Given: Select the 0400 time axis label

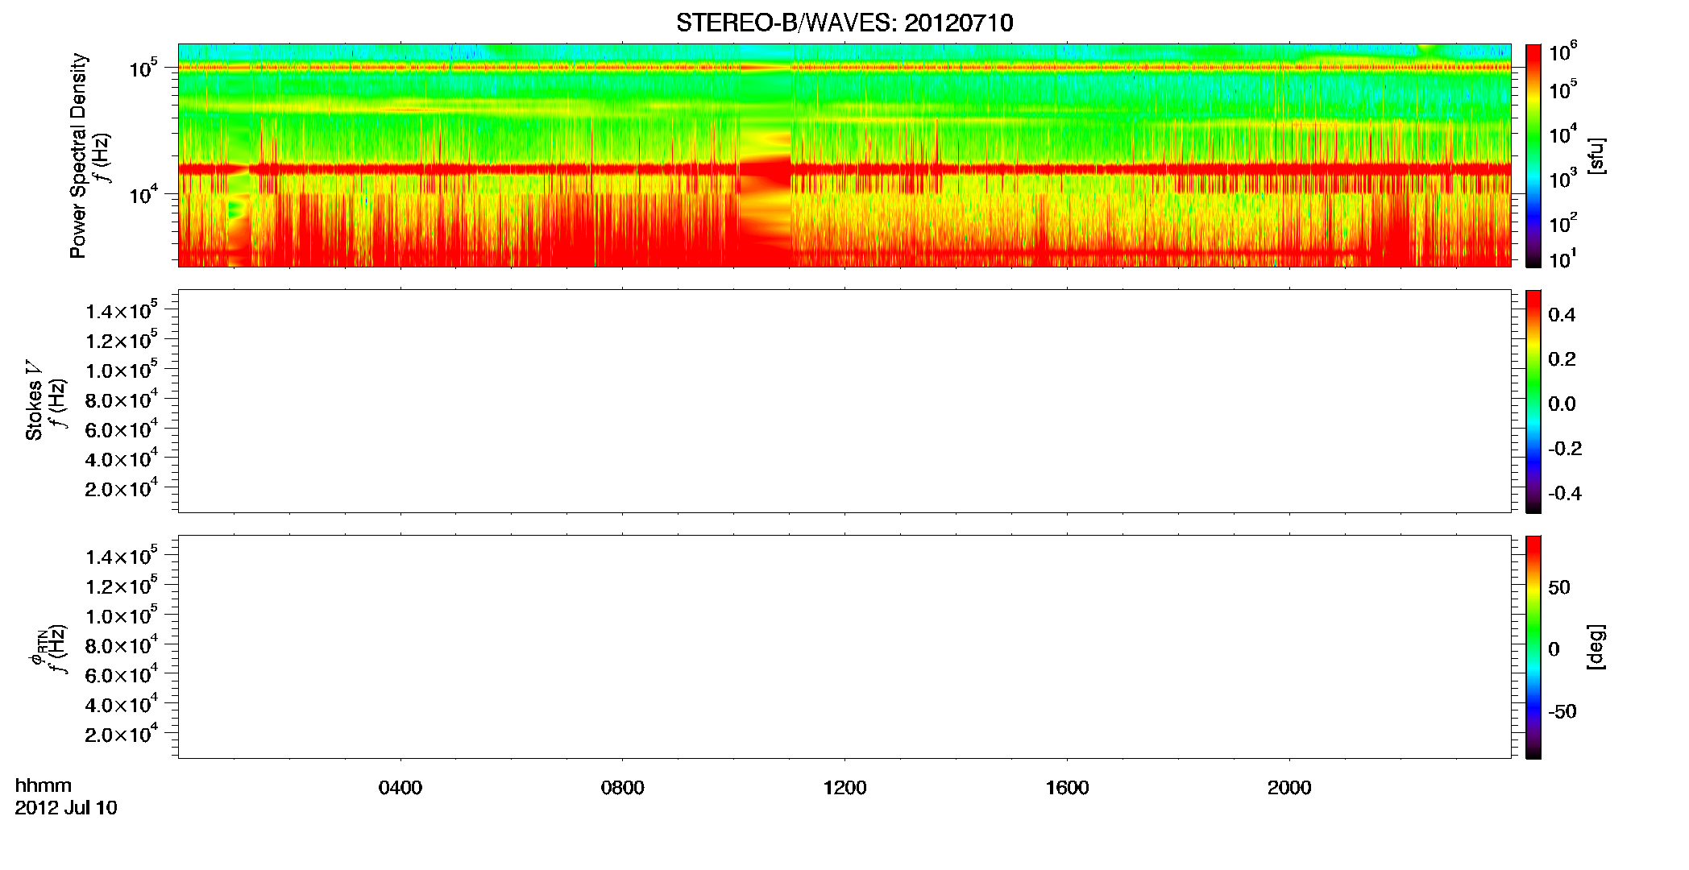Looking at the screenshot, I should (x=400, y=788).
